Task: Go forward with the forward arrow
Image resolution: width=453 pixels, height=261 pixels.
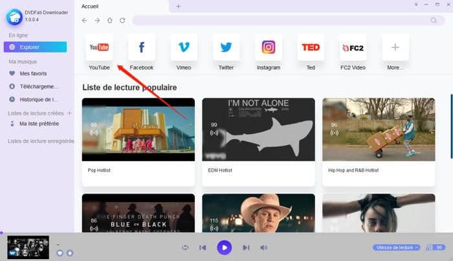Action: pyautogui.click(x=97, y=21)
